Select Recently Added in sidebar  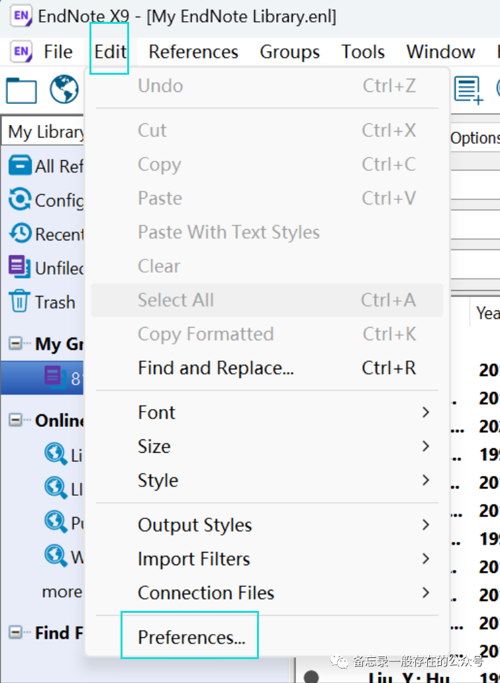[x=45, y=234]
